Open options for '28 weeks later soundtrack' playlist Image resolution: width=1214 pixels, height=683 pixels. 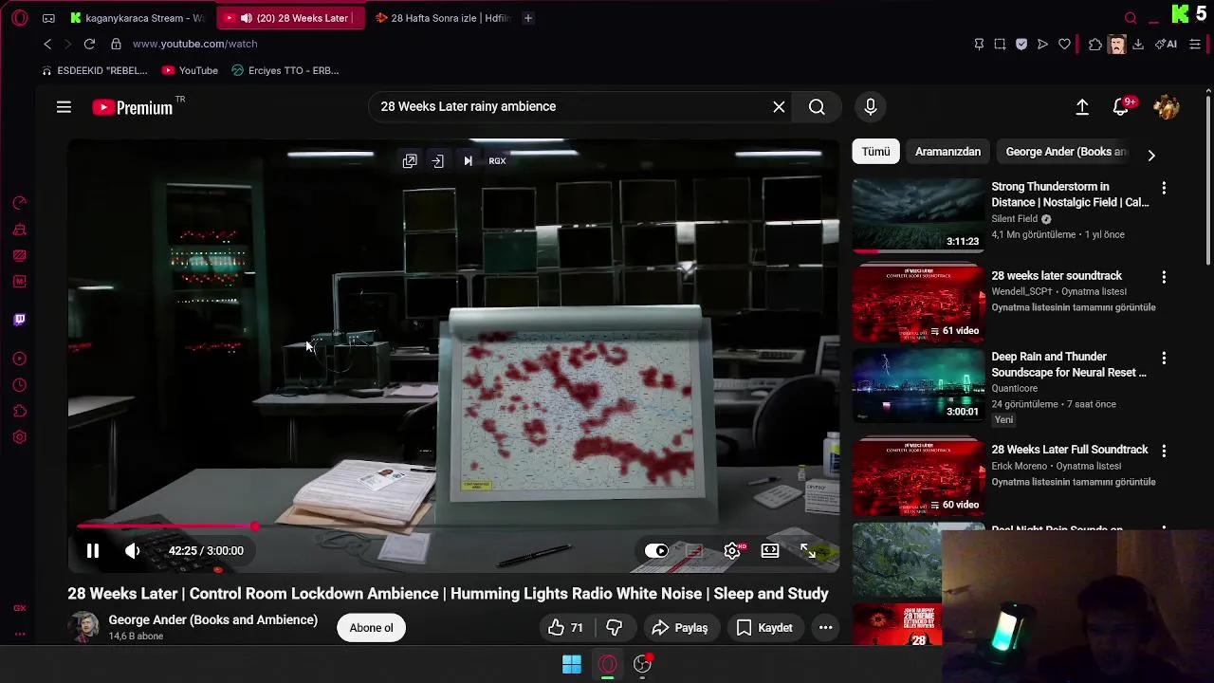point(1164,277)
